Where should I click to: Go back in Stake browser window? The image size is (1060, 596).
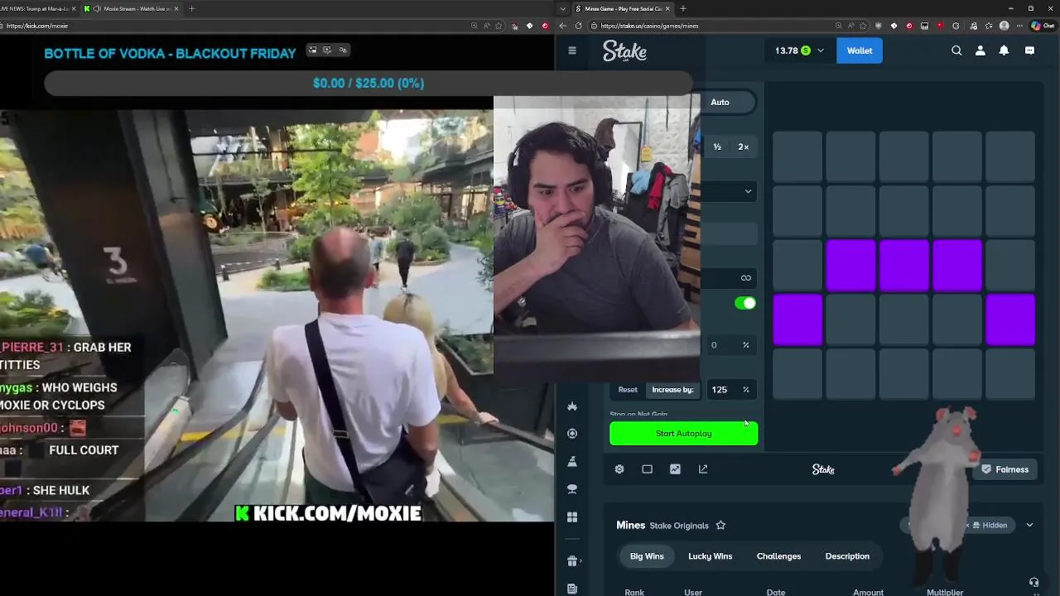tap(562, 26)
